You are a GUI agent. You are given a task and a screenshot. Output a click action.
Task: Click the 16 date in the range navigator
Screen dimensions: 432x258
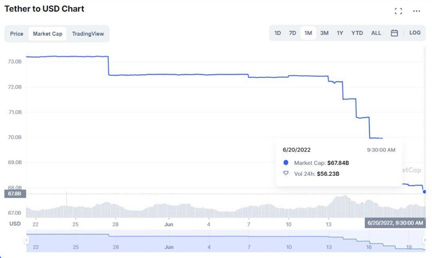point(369,247)
